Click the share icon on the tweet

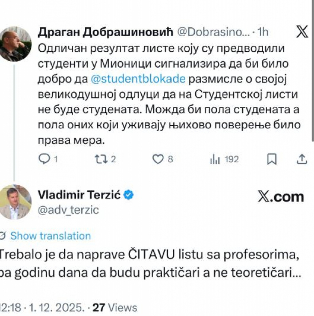tap(301, 159)
